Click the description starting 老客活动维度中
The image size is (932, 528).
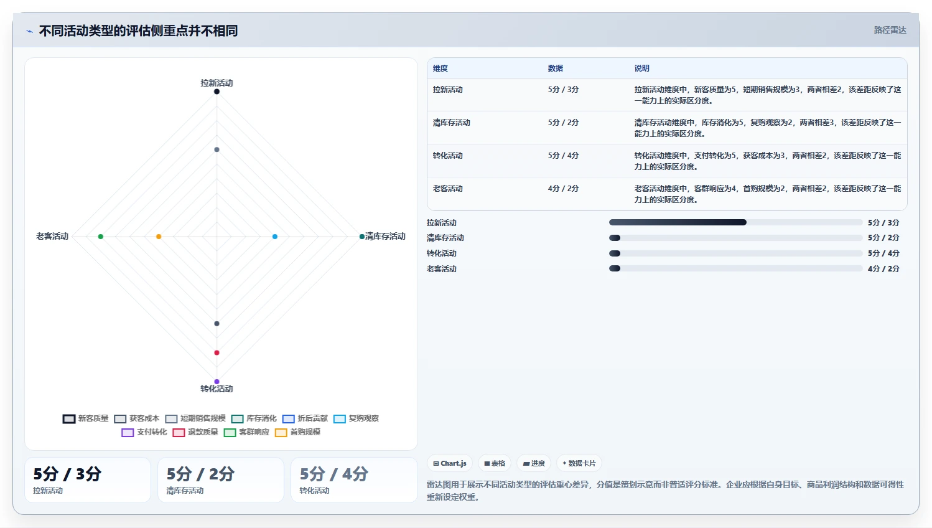pos(768,194)
